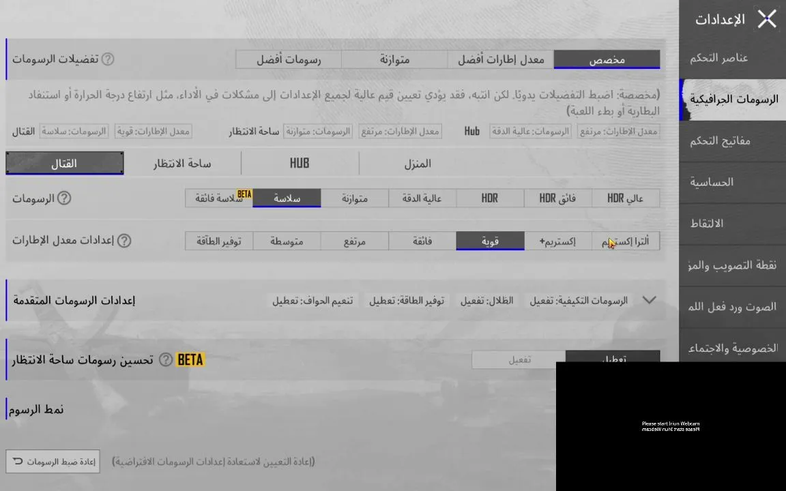This screenshot has height=491, width=786.
Task: Open عناصر التحكم settings section
Action: tap(732, 58)
